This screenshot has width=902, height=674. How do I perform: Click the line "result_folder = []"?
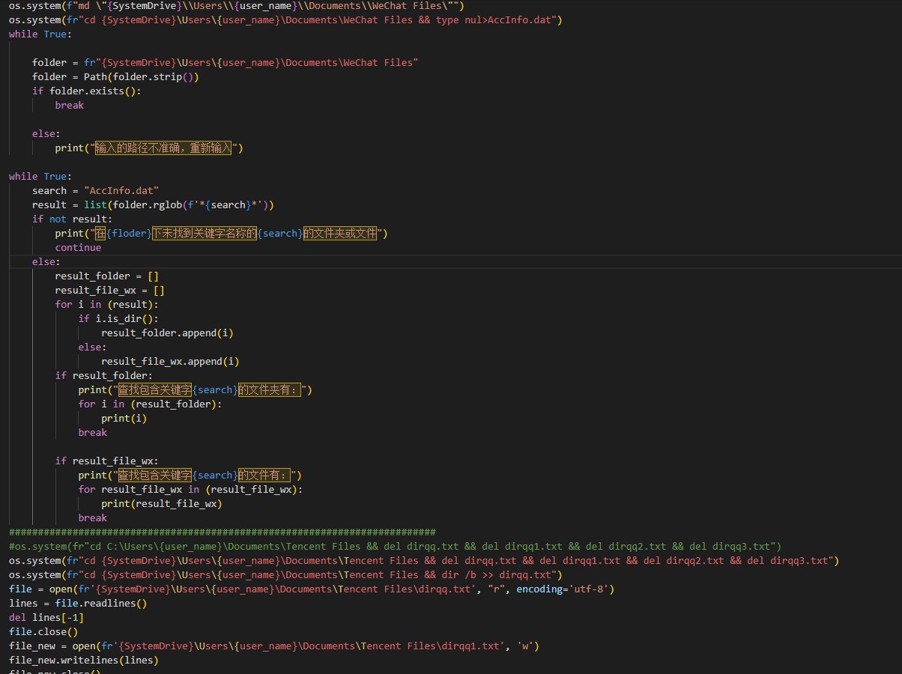(x=106, y=276)
